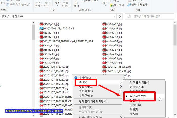This screenshot has width=177, height=118.
Task: Click the paste shortcut icon in ribbon
Action: (8, 5)
